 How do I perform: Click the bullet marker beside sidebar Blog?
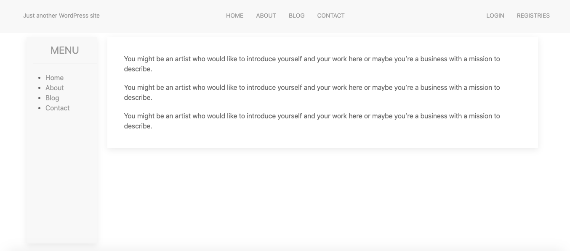[40, 98]
